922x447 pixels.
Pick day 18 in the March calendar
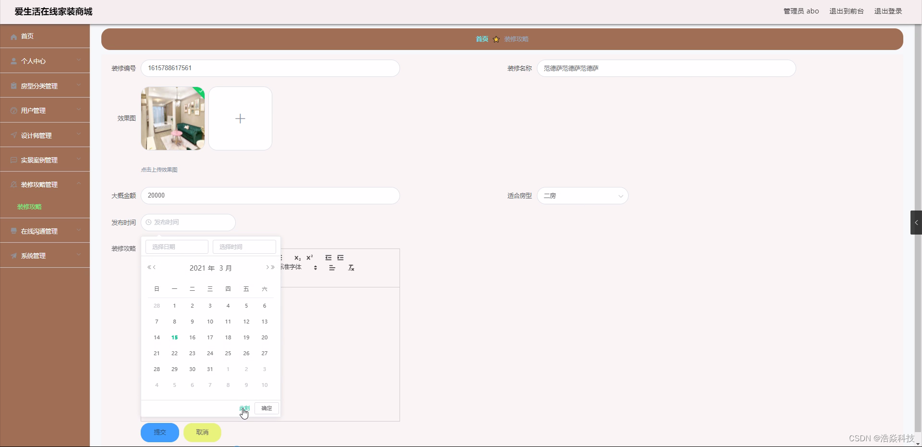(x=228, y=337)
